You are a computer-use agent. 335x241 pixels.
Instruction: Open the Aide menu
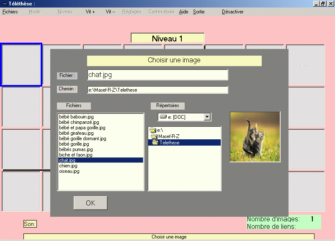(x=183, y=12)
